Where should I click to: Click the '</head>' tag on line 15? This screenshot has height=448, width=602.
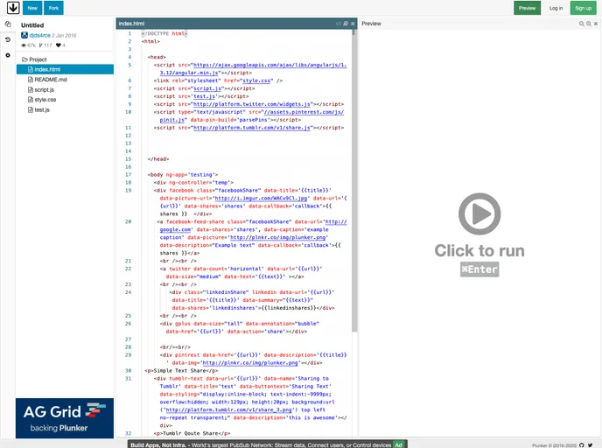point(158,159)
